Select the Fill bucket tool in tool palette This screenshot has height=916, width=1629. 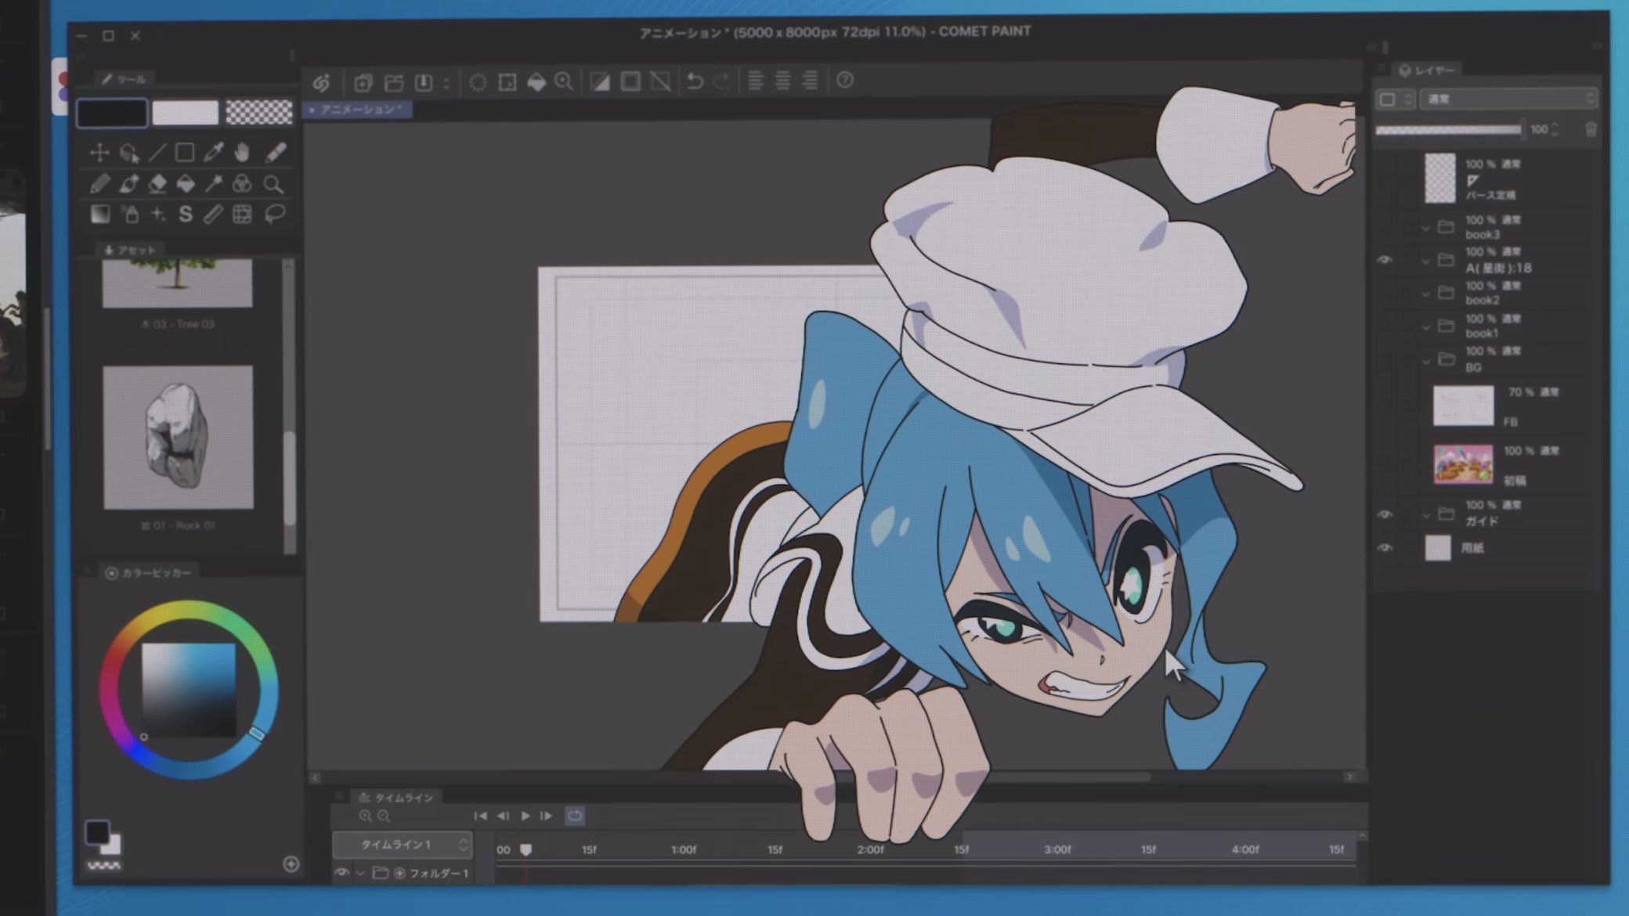click(186, 184)
